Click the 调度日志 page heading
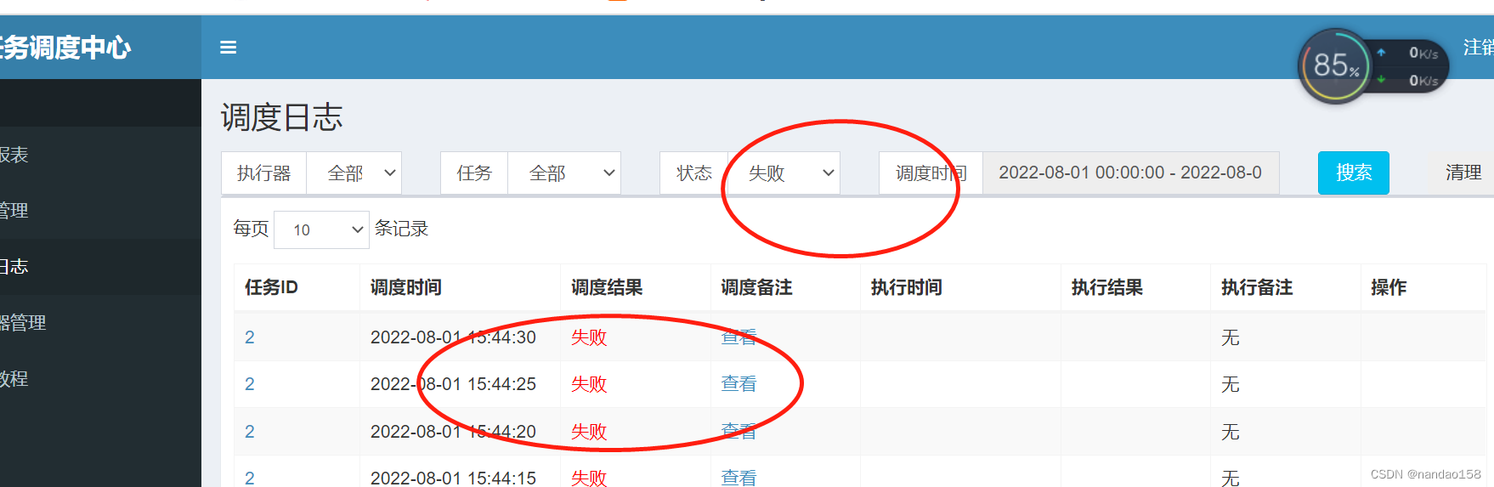1494x487 pixels. coord(282,116)
